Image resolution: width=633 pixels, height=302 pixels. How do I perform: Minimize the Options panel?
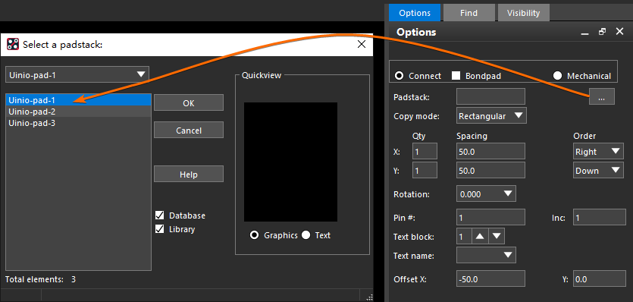point(585,33)
